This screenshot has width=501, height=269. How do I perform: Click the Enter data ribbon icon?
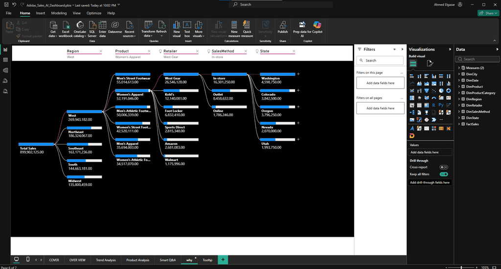point(103,29)
